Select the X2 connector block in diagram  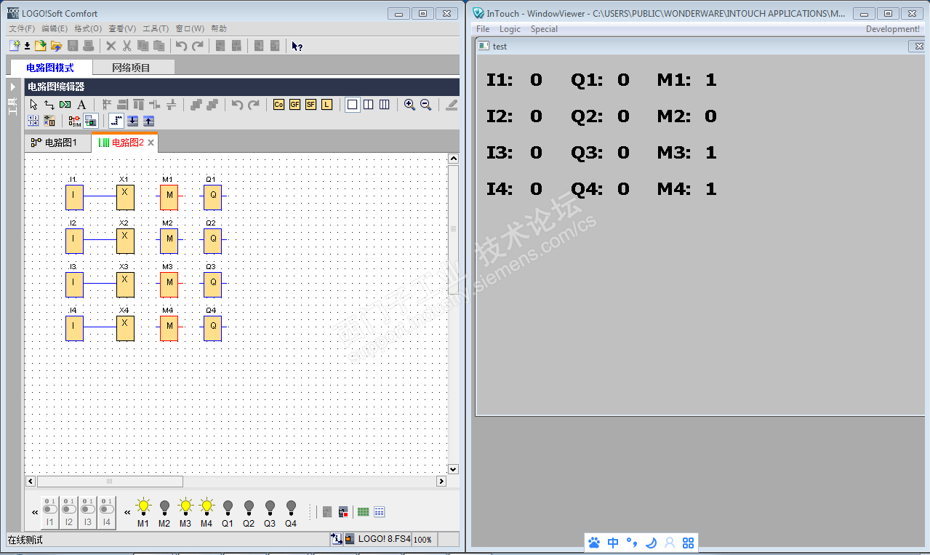pyautogui.click(x=125, y=241)
